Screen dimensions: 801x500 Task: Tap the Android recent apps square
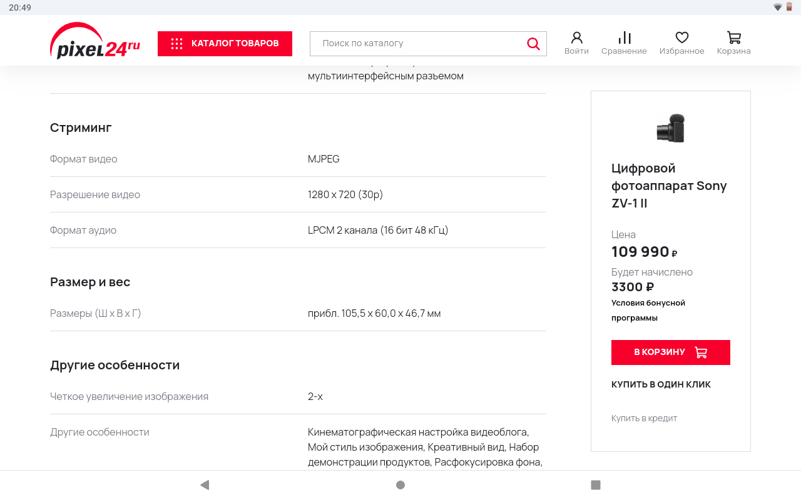click(x=596, y=485)
